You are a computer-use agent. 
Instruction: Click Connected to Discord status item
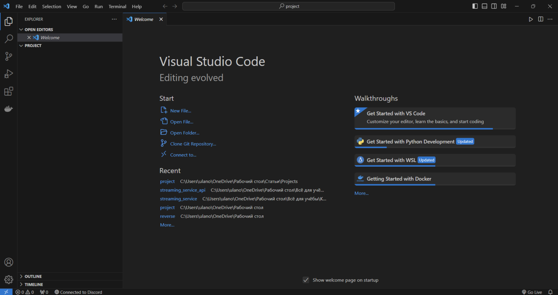click(78, 292)
